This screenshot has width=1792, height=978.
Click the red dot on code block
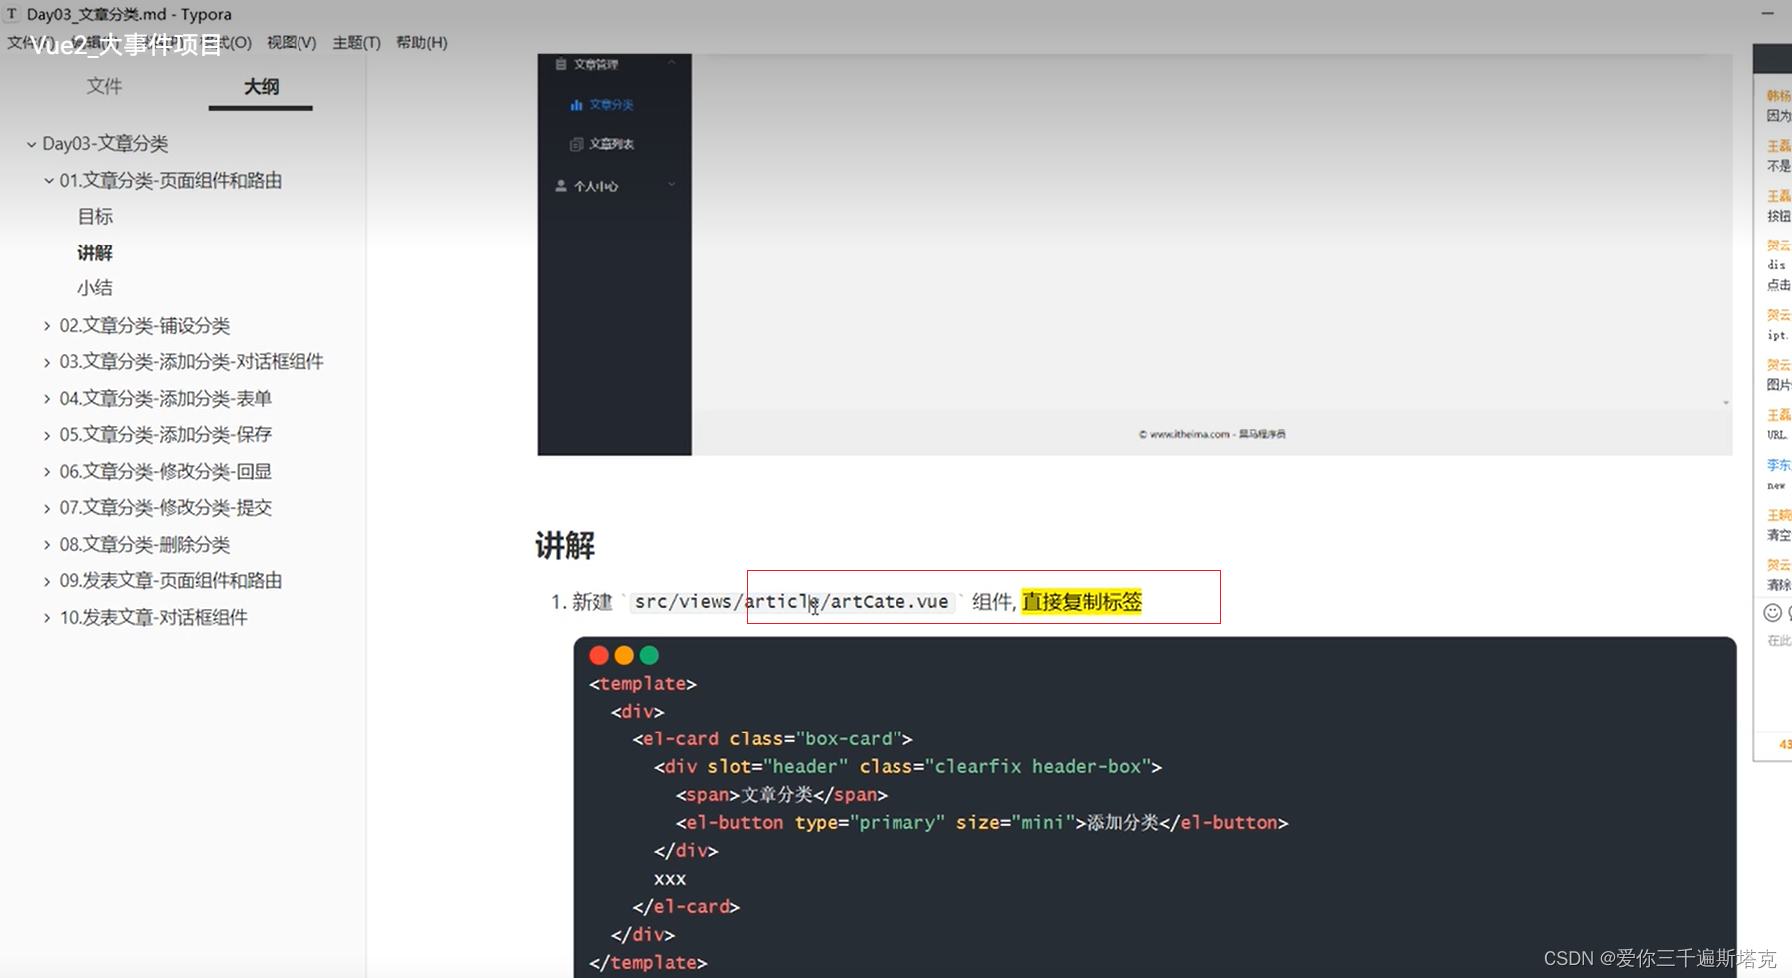599,655
